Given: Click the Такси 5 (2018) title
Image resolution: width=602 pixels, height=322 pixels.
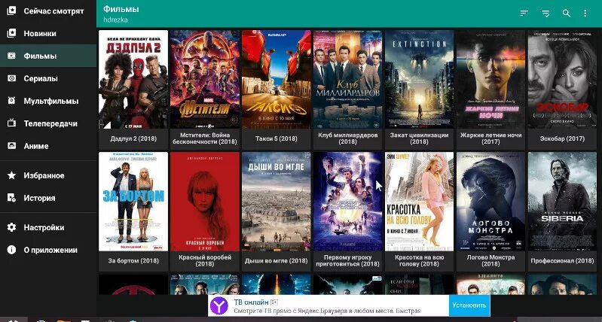Looking at the screenshot, I should tap(277, 138).
